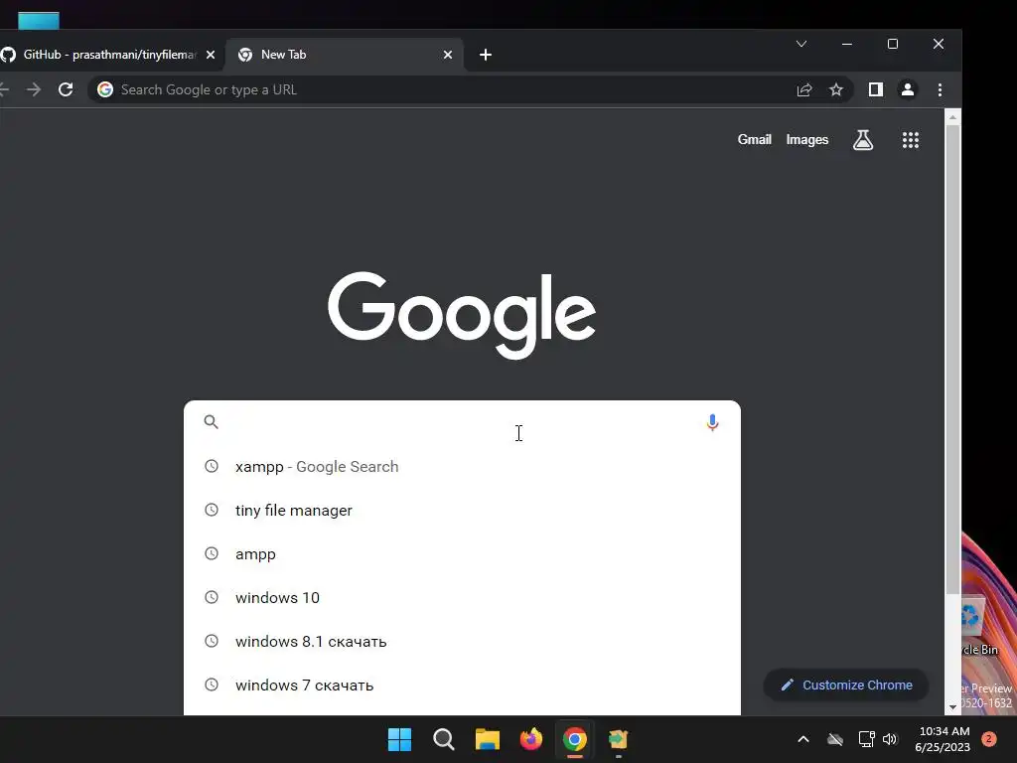
Task: Open taskbar Search
Action: tap(444, 739)
